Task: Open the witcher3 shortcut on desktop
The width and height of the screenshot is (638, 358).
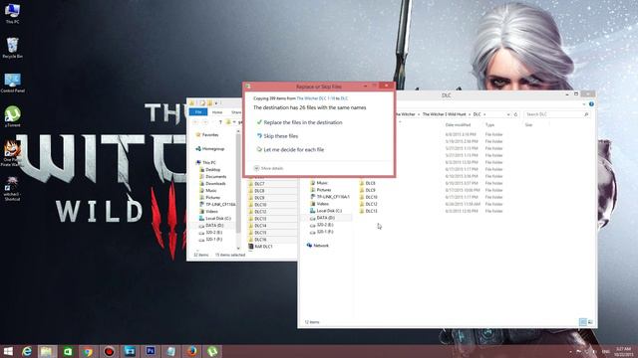Action: [12, 189]
